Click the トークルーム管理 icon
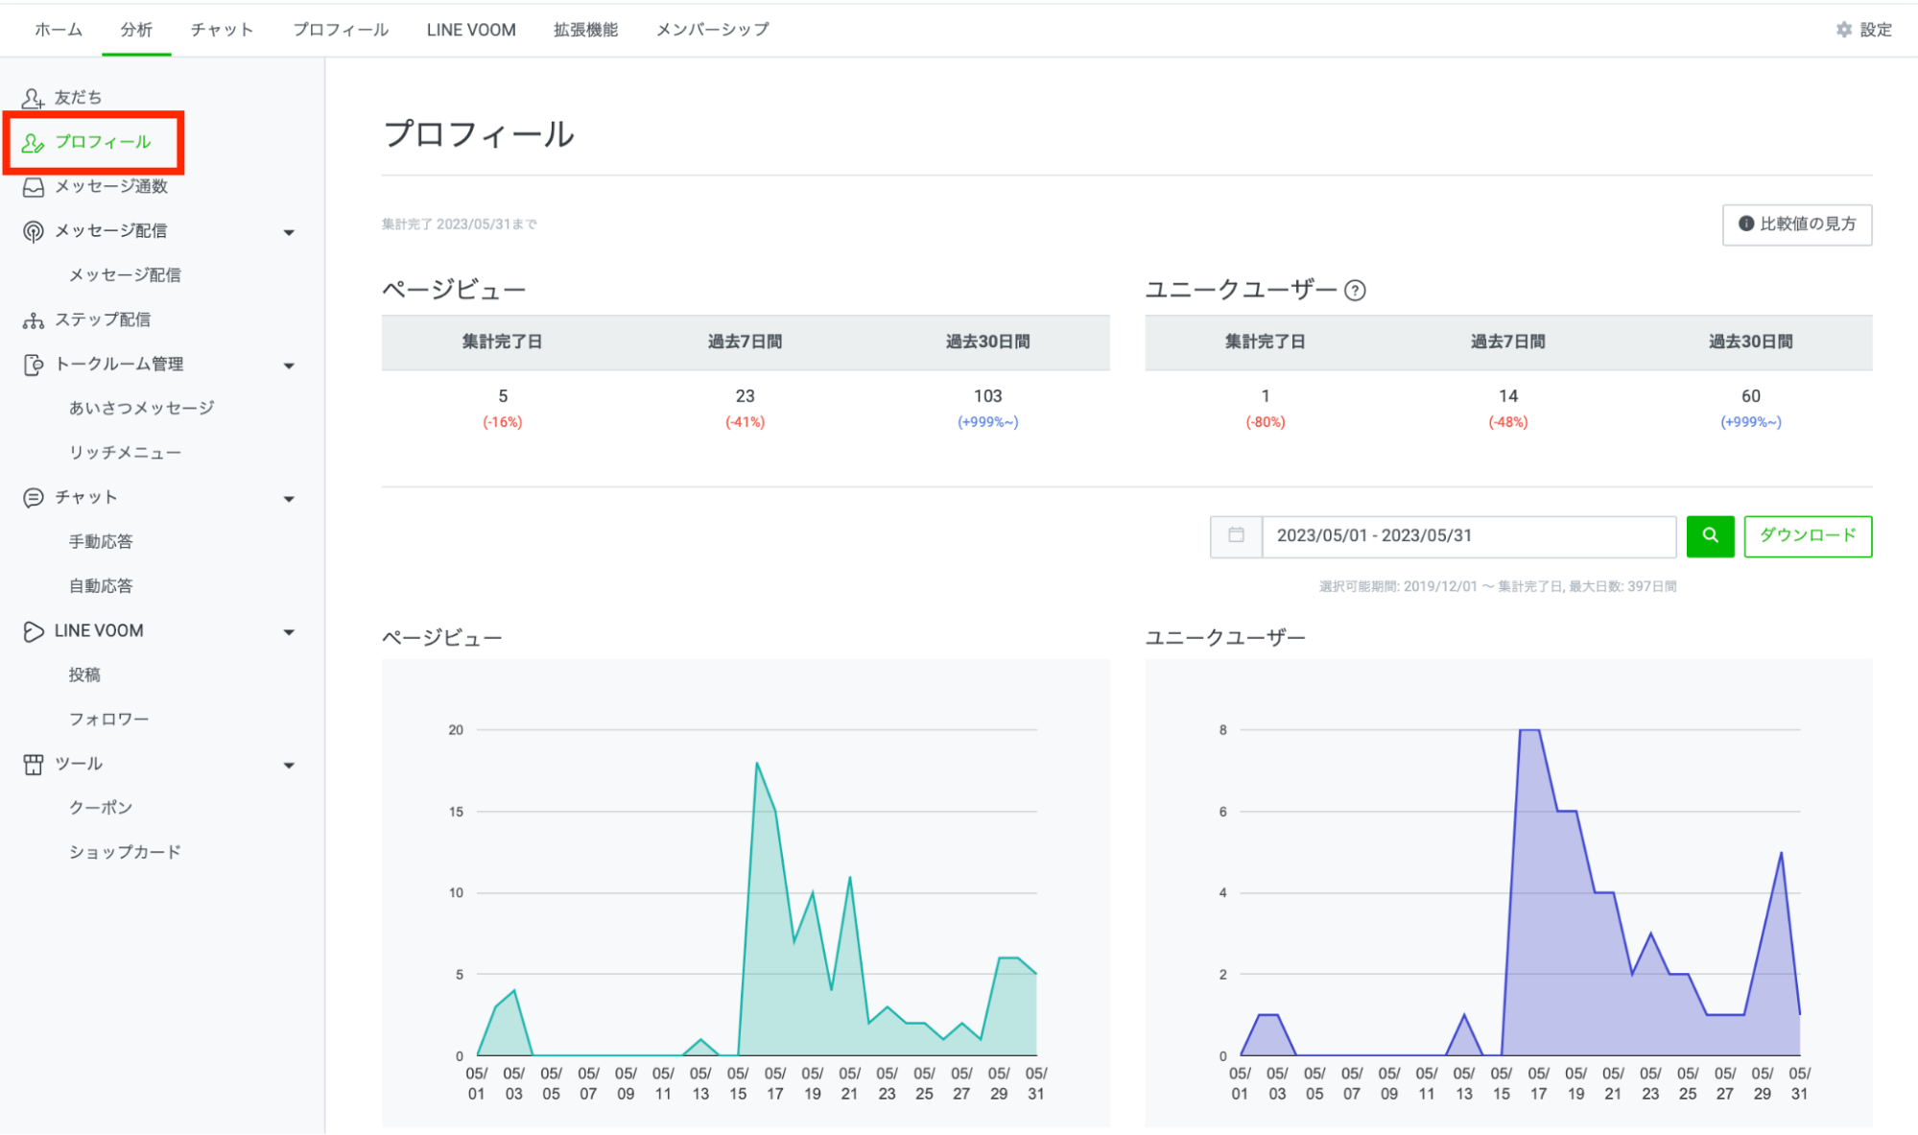This screenshot has height=1135, width=1918. [x=33, y=364]
